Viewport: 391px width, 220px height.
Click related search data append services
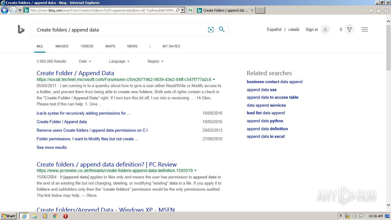coord(266,105)
